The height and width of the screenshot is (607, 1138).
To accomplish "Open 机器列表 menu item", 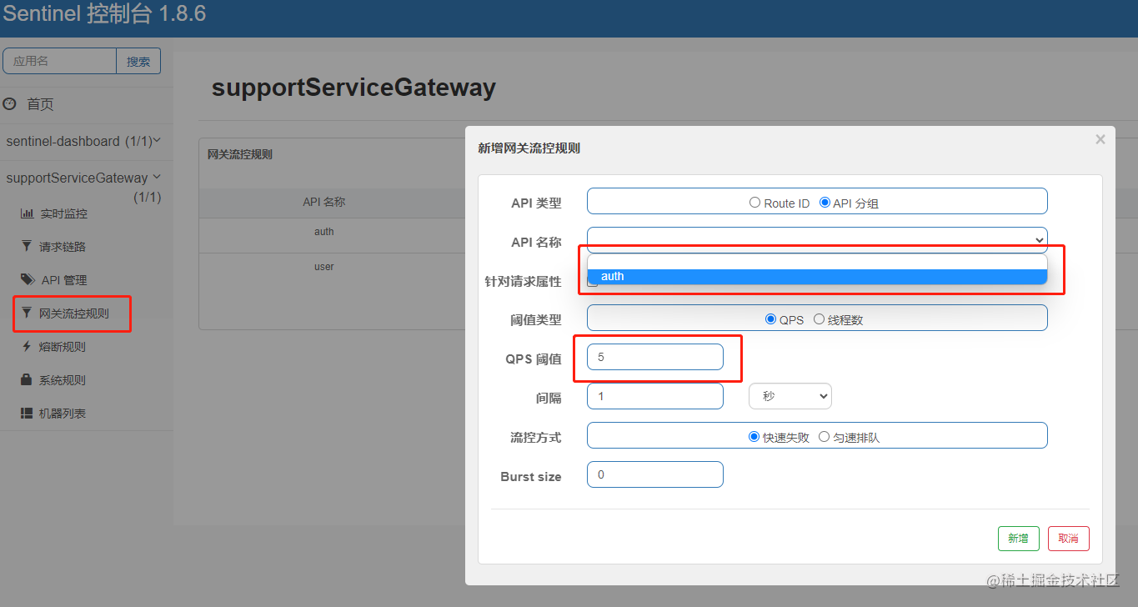I will [x=63, y=414].
